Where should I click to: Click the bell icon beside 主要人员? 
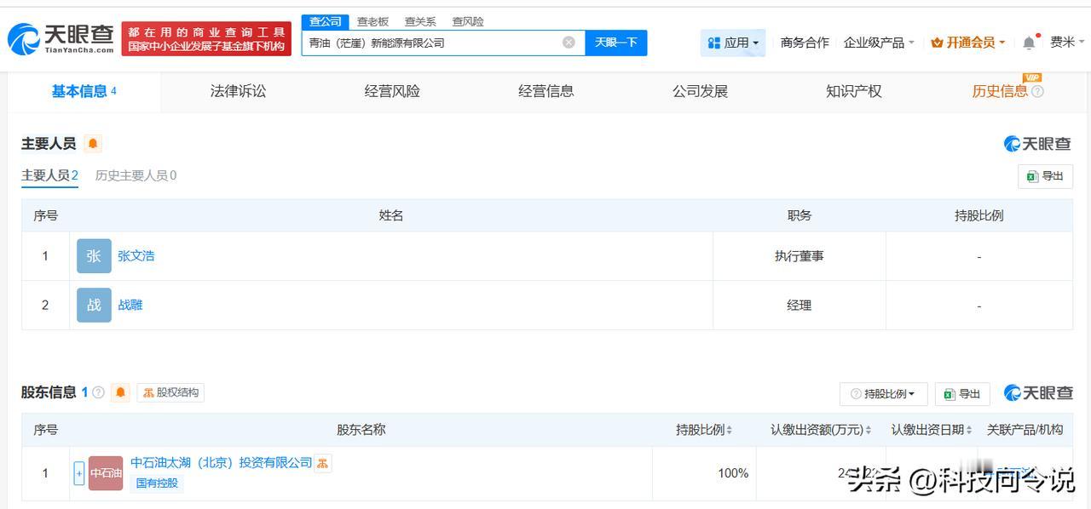pos(93,144)
